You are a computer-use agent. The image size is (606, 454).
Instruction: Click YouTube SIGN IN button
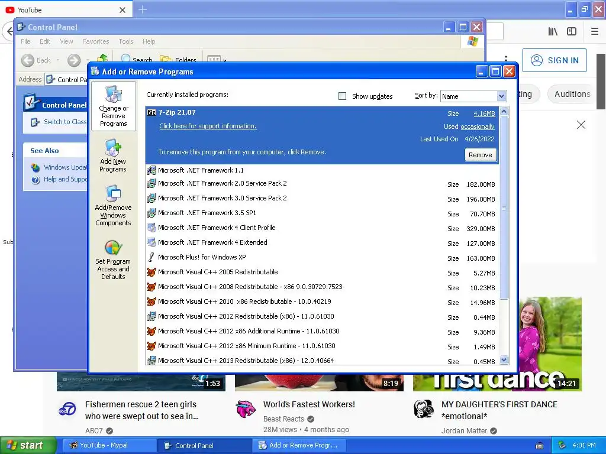(555, 60)
